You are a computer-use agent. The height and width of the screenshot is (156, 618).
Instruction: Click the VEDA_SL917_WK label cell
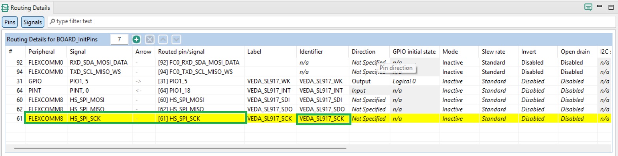point(271,81)
